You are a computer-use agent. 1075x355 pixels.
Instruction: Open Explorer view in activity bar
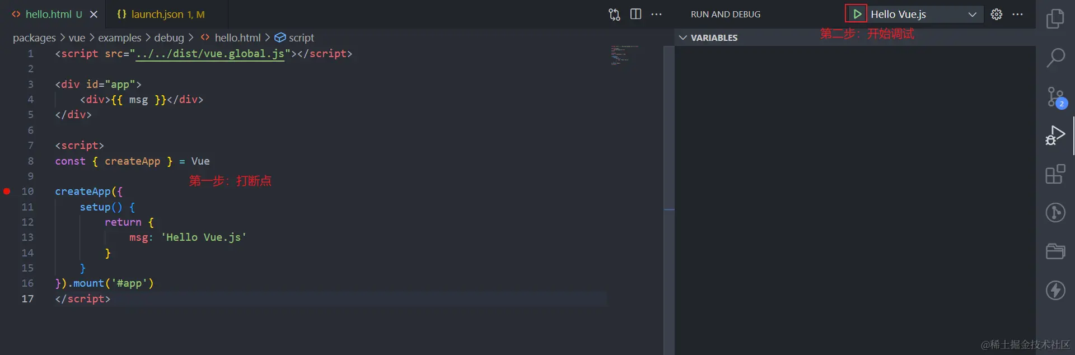click(1055, 18)
